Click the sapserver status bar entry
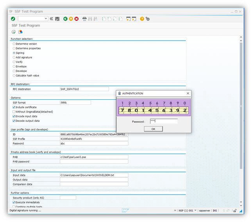 click(204, 210)
